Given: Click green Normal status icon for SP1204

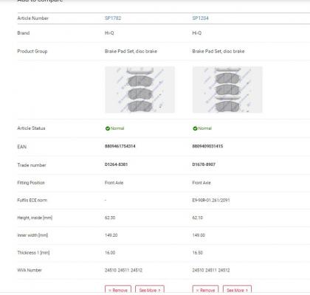Looking at the screenshot, I should [195, 128].
